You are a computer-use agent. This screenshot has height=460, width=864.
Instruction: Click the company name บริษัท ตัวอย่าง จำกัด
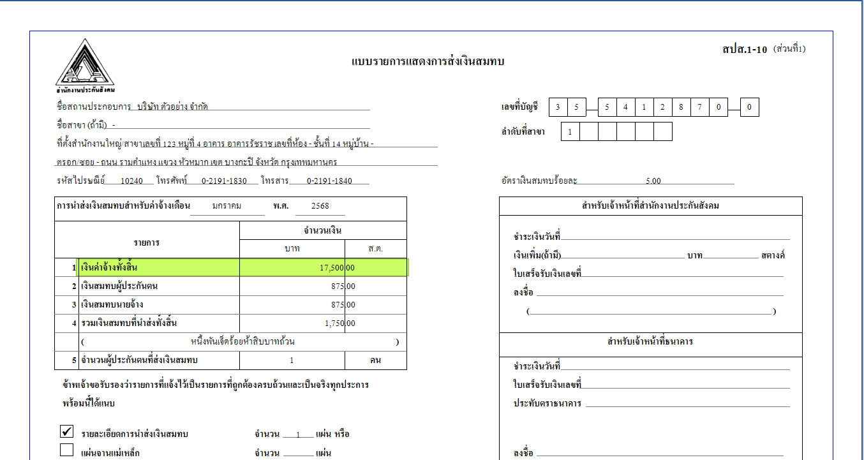172,107
